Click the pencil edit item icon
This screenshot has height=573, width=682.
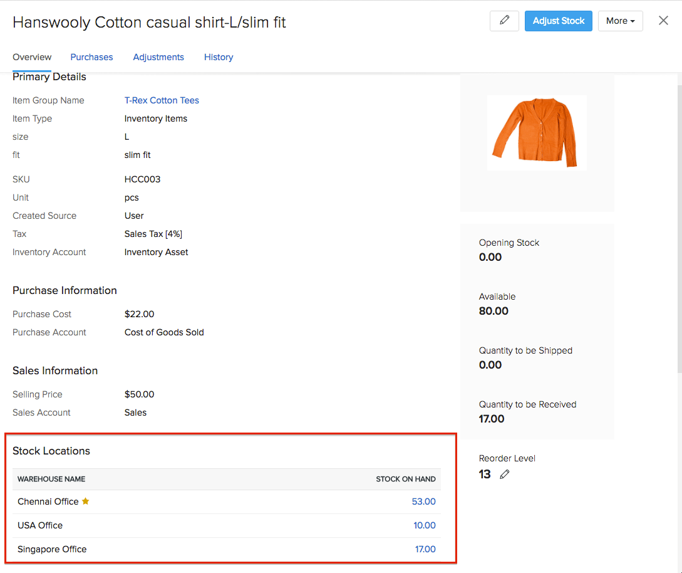pyautogui.click(x=504, y=21)
